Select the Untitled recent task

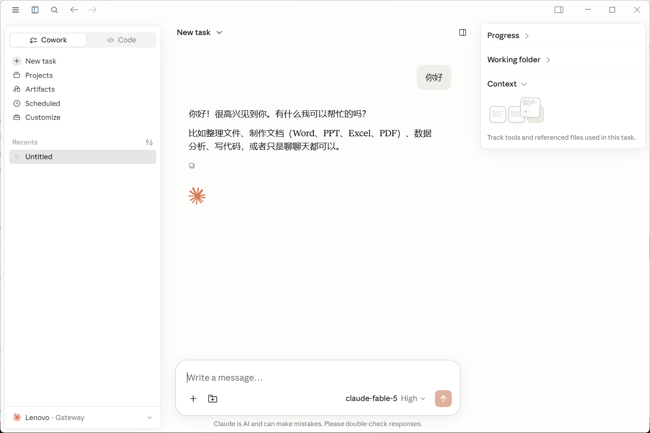tap(83, 157)
